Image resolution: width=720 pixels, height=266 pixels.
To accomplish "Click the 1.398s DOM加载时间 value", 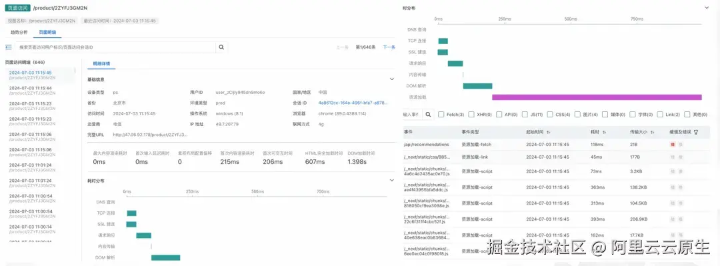I will [x=357, y=162].
